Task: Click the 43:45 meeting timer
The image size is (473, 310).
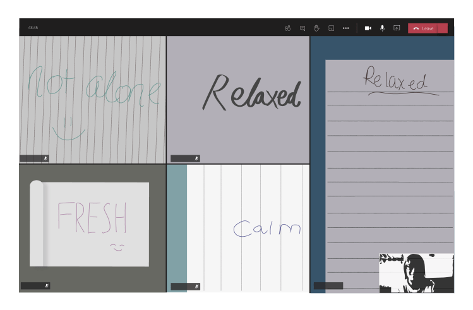Action: tap(33, 28)
